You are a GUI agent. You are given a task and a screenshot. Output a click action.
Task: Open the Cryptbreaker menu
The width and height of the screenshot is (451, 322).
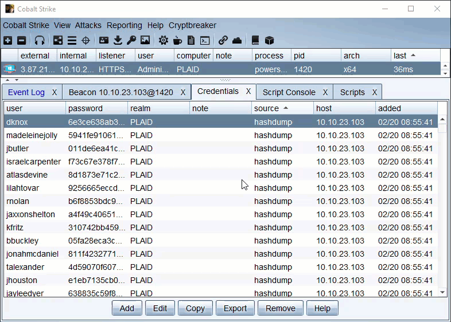point(192,25)
